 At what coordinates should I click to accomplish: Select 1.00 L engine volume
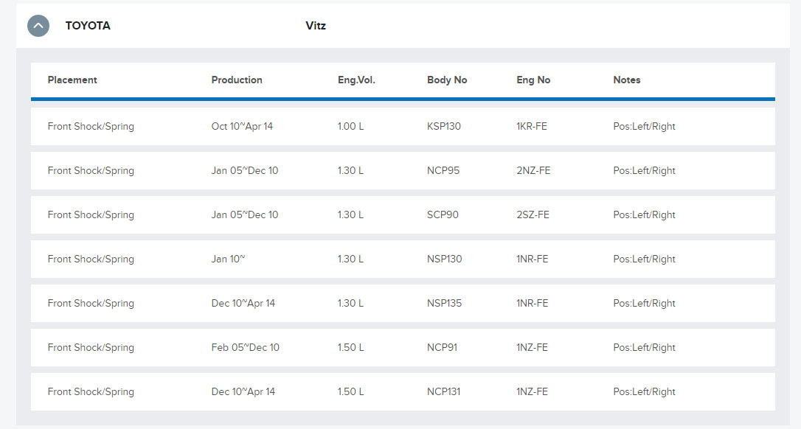(x=351, y=126)
